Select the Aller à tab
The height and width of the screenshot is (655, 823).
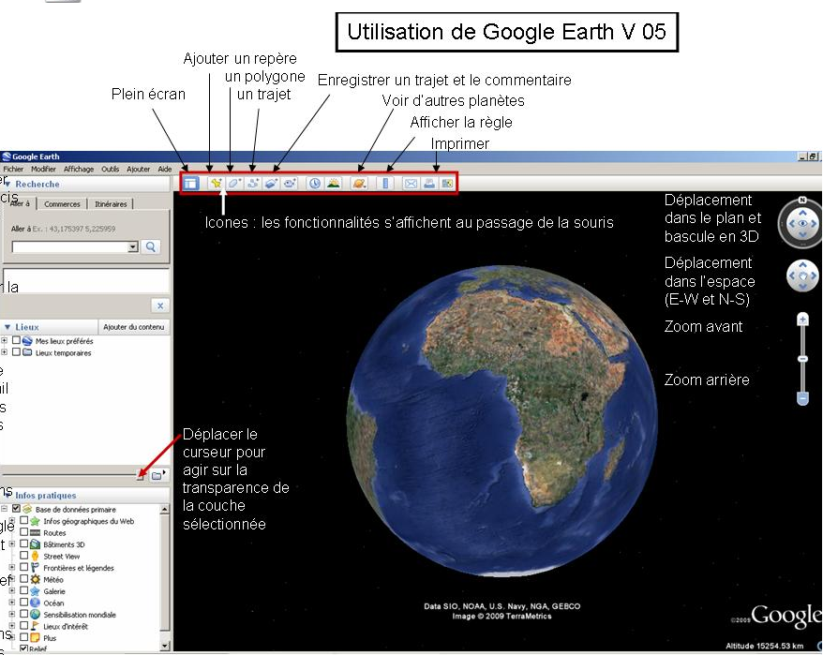(20, 203)
